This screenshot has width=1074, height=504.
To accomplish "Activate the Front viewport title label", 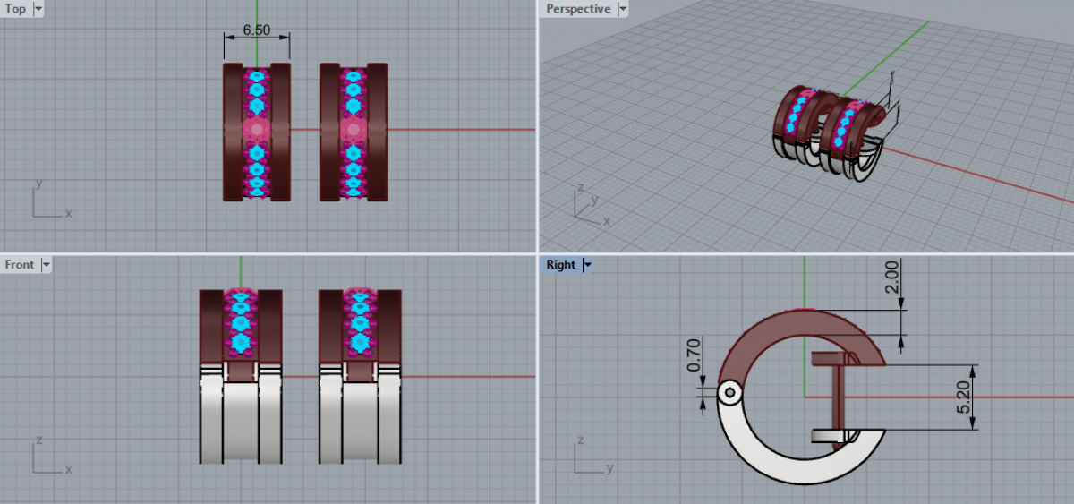I will [20, 265].
